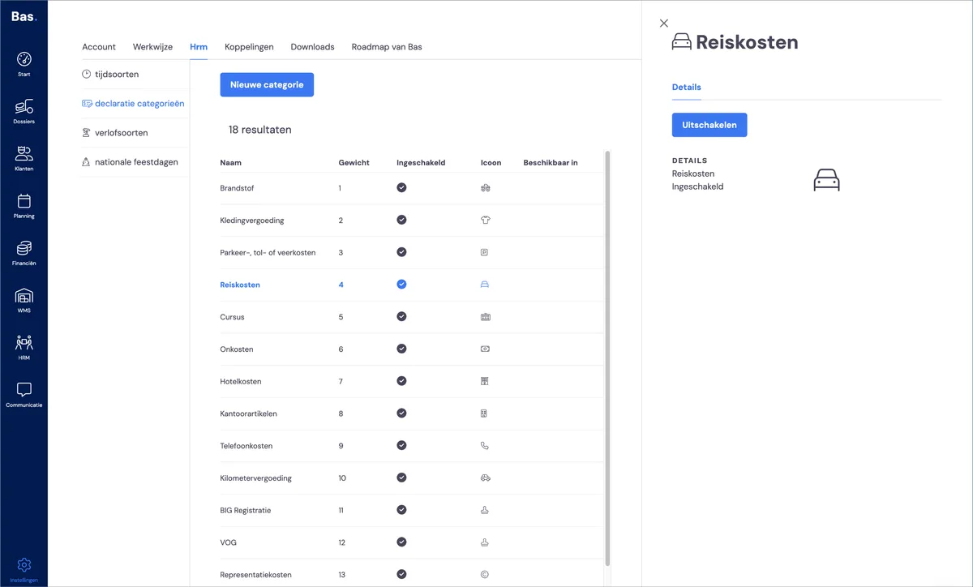Screen dimensions: 973x587
Task: Toggle Ingeschakeld check for Brandstof
Action: (401, 187)
